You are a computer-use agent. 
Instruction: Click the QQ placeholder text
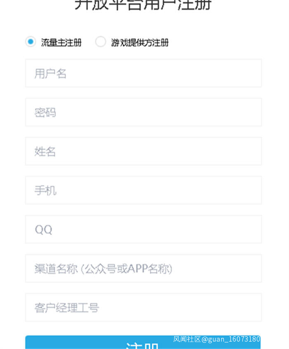(43, 230)
